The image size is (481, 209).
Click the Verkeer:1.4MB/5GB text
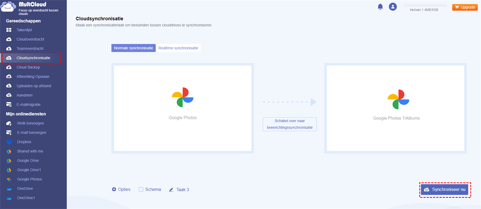pyautogui.click(x=424, y=10)
